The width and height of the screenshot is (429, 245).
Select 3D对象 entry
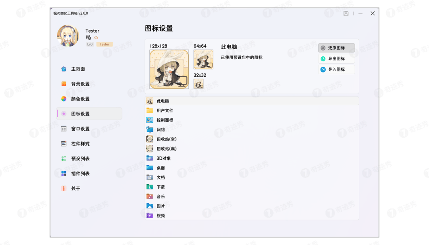tap(252, 158)
